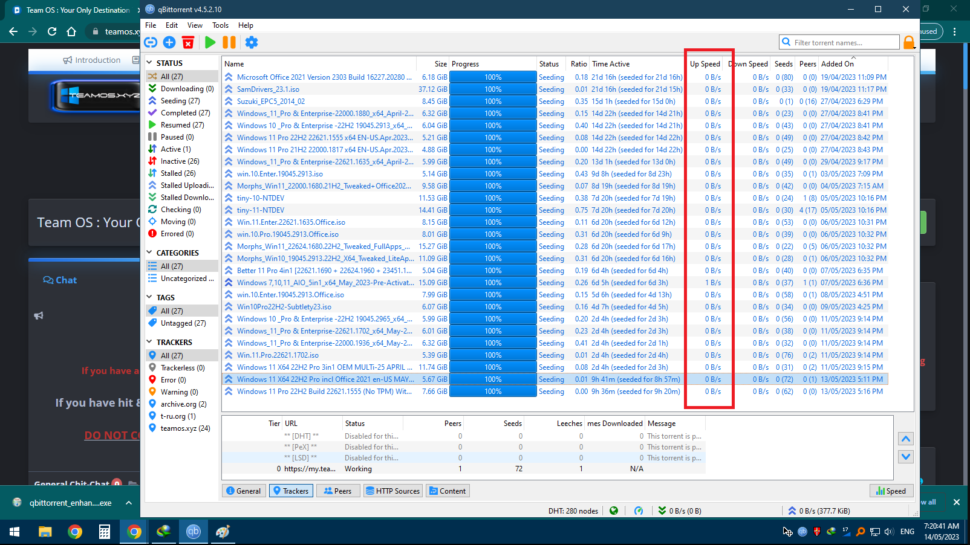
Task: Switch to the HTTP Sources tab
Action: click(x=392, y=491)
